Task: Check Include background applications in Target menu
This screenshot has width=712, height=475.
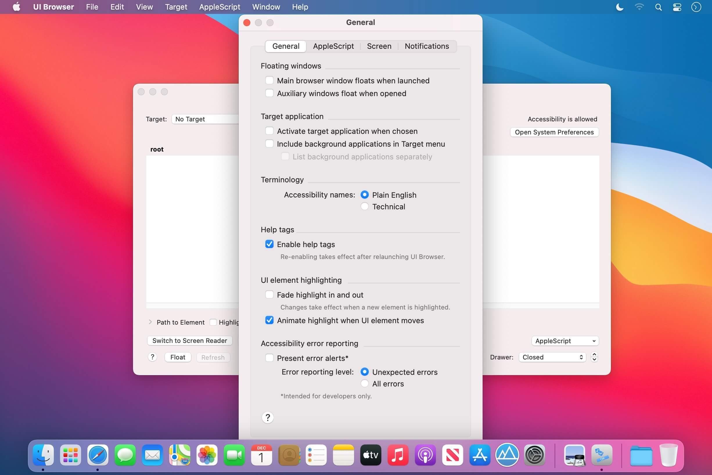Action: 269,144
